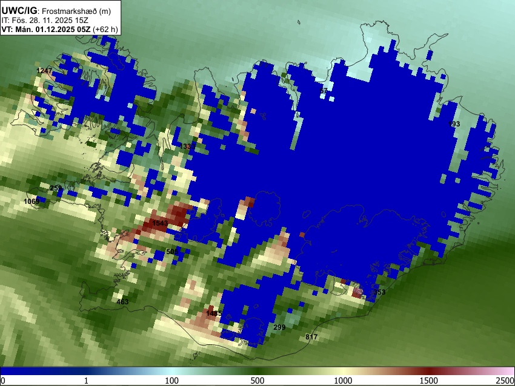This screenshot has width=515, height=386.
Task: Click the map value 299
Action: (279, 327)
